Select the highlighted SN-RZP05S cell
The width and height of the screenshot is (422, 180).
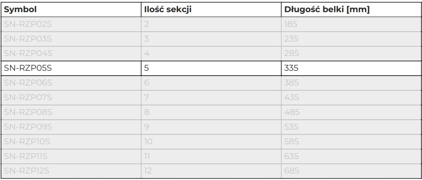(x=28, y=68)
